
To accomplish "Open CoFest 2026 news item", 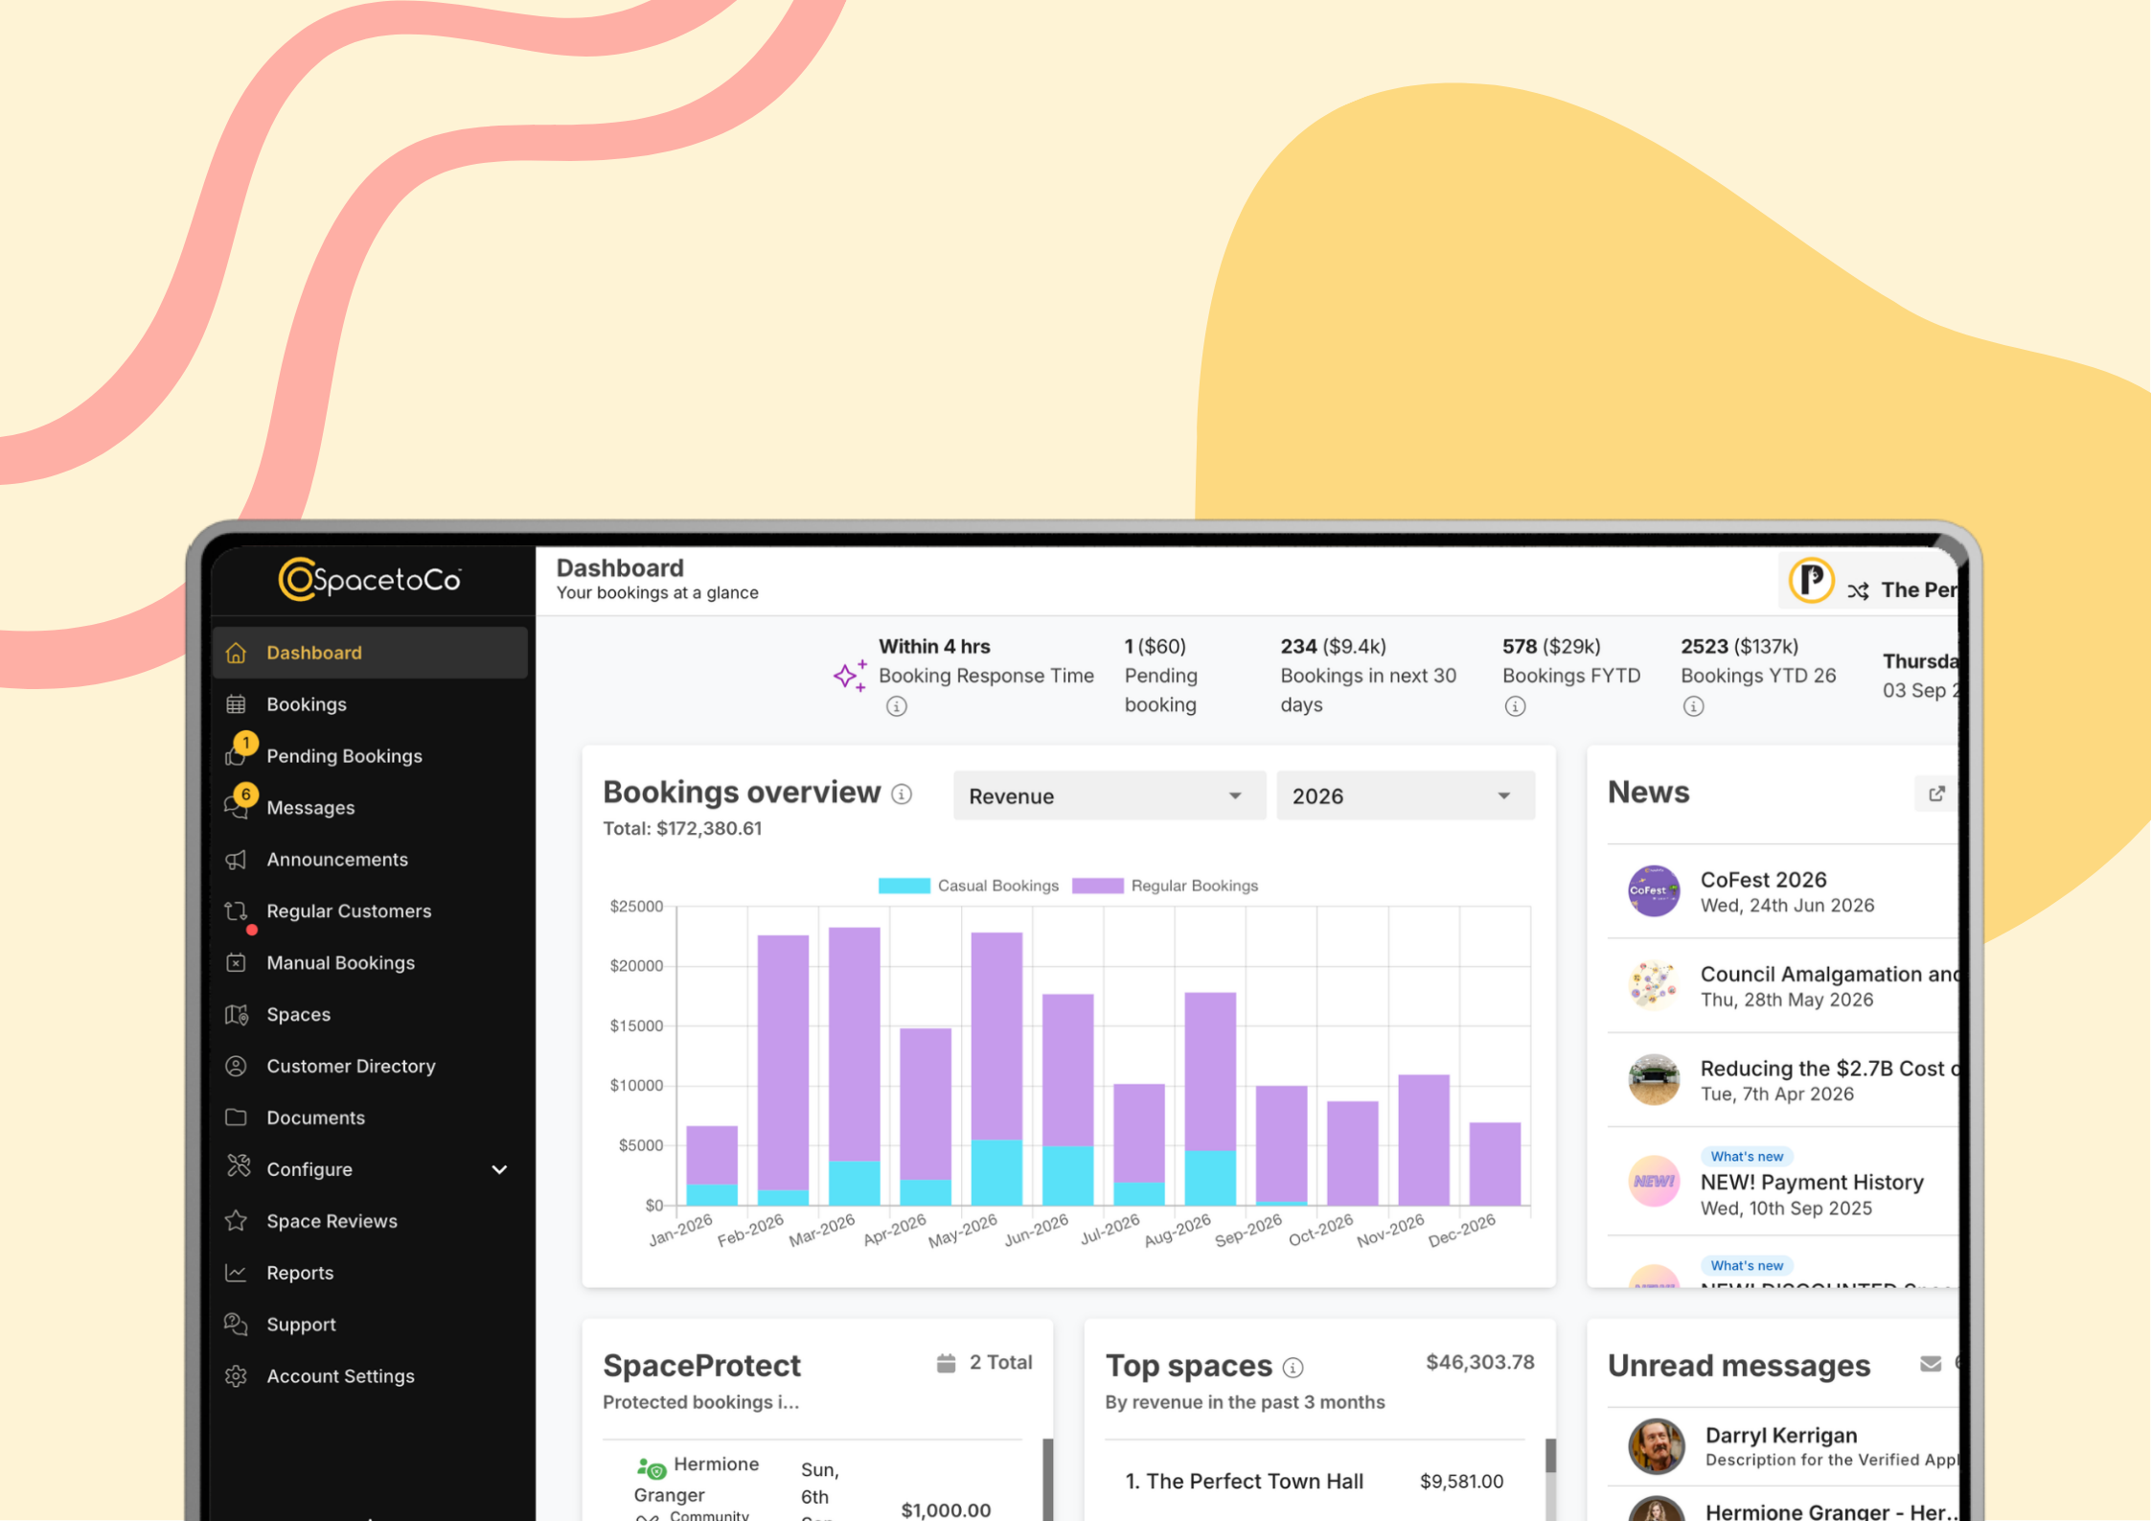I will (x=1783, y=891).
